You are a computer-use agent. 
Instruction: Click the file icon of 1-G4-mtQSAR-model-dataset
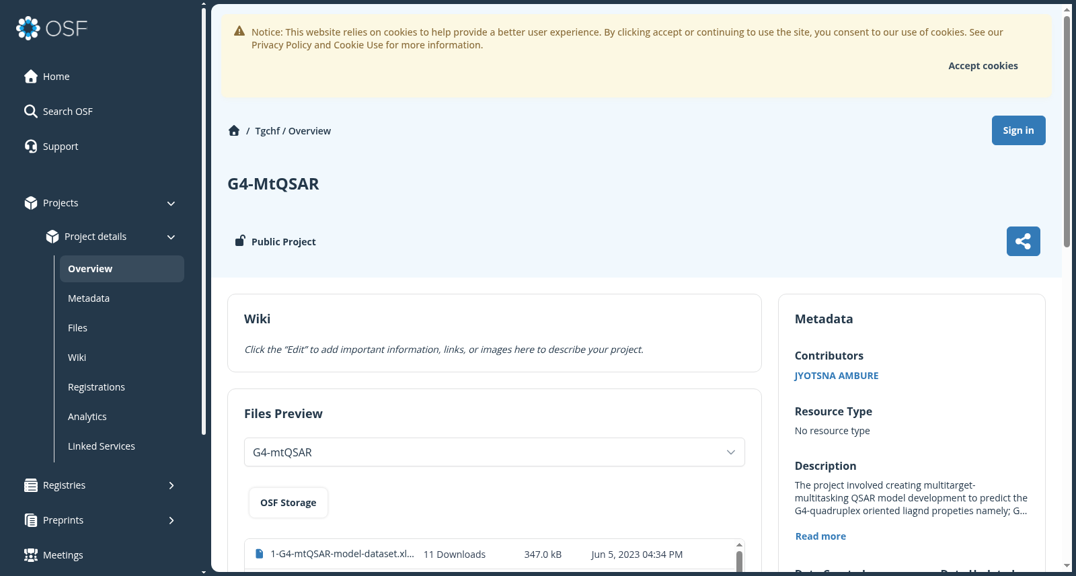[x=260, y=554]
